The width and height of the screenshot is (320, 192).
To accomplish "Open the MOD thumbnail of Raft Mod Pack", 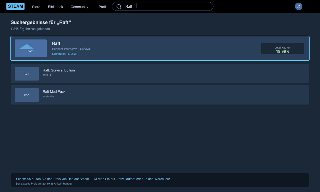I will click(x=27, y=95).
